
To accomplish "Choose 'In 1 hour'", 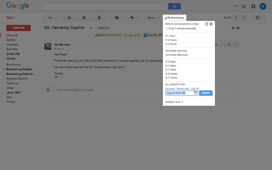I will pyautogui.click(x=170, y=36).
